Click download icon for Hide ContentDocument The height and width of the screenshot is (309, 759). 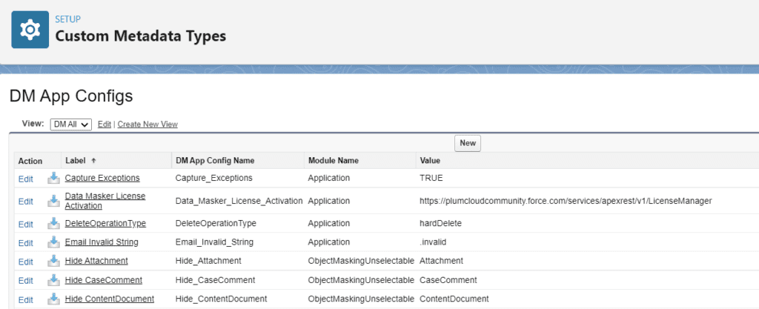[53, 299]
